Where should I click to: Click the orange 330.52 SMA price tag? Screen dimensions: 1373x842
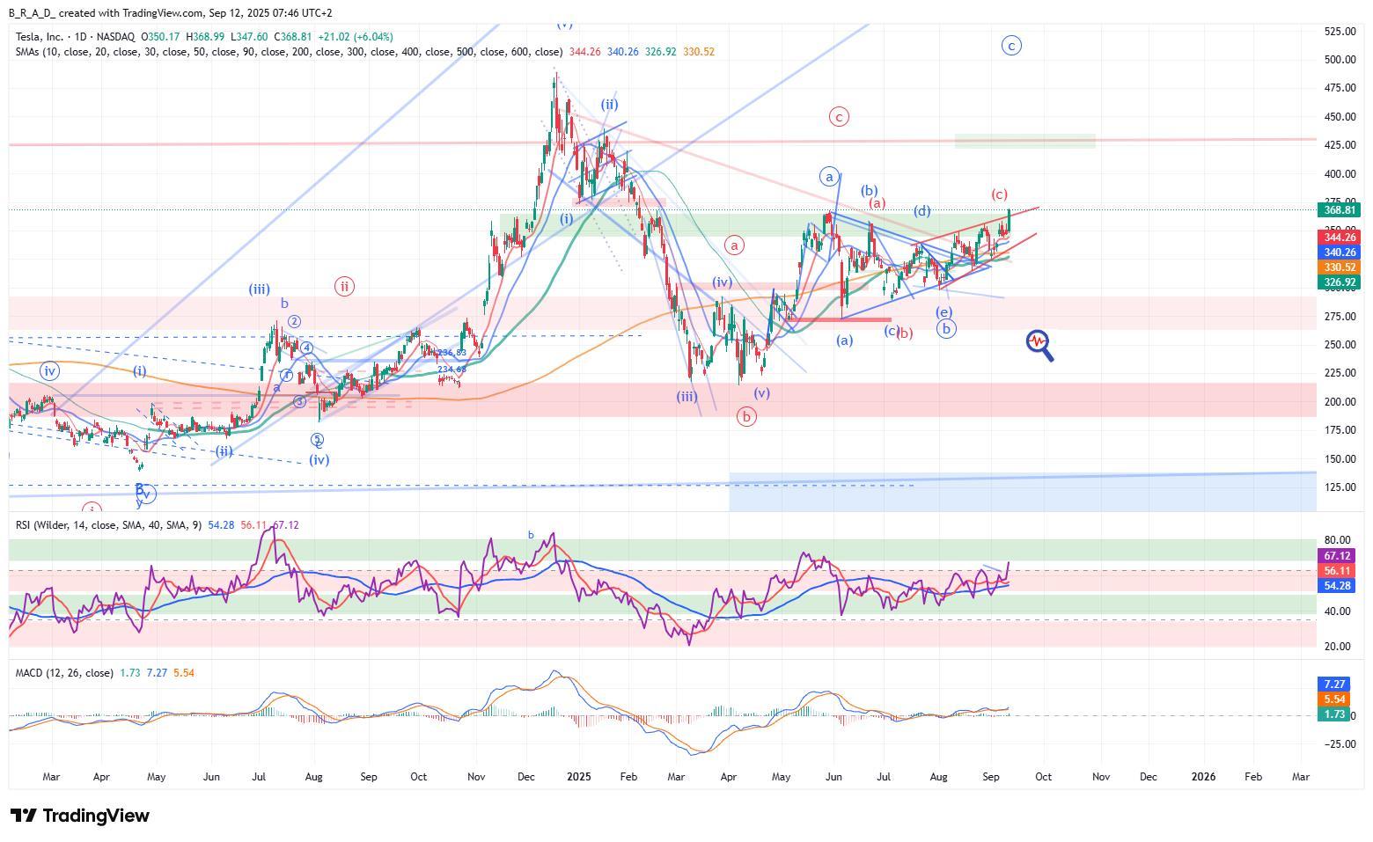coord(1339,267)
